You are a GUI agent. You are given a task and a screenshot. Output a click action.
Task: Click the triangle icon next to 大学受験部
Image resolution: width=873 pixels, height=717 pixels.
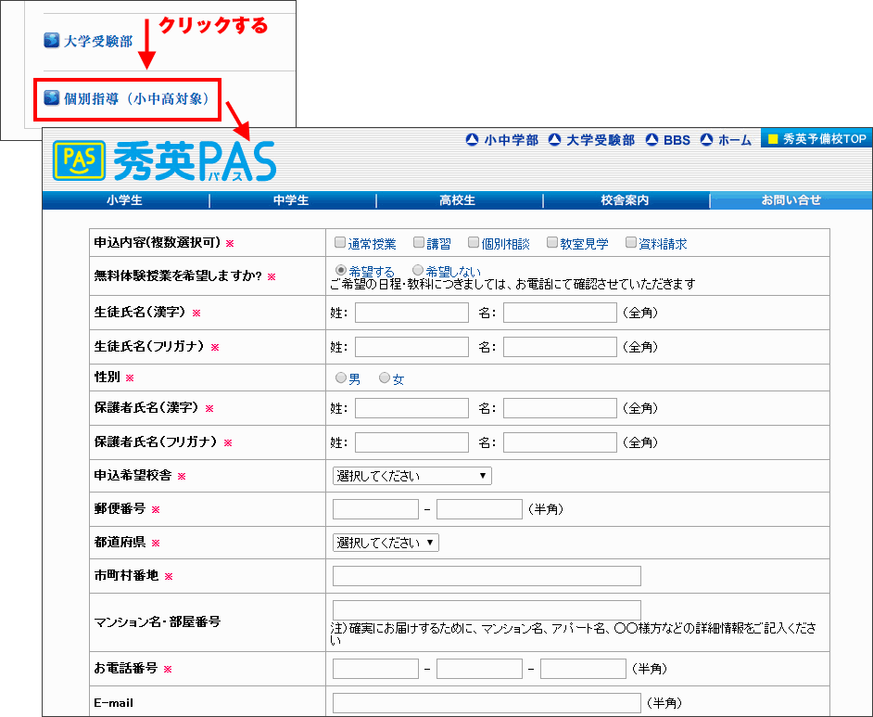click(555, 140)
